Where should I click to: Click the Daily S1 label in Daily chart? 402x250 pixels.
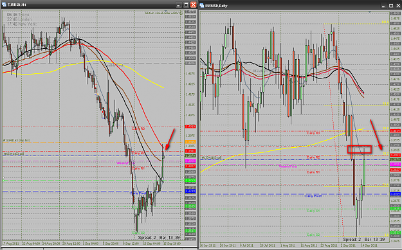pos(313,211)
